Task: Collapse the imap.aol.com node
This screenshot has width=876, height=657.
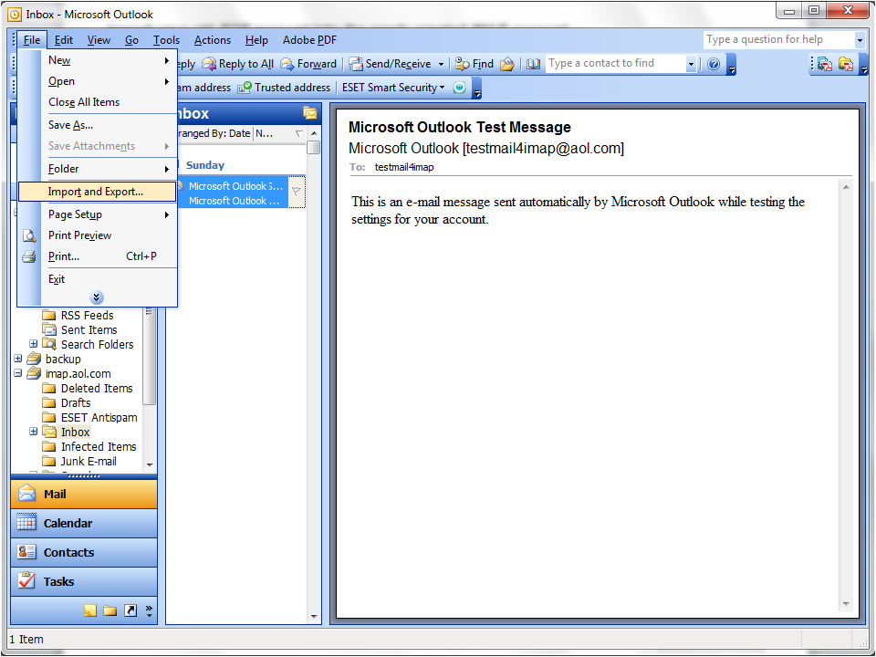Action: [x=18, y=372]
